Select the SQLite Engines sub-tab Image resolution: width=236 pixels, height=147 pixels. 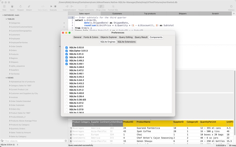point(108,42)
